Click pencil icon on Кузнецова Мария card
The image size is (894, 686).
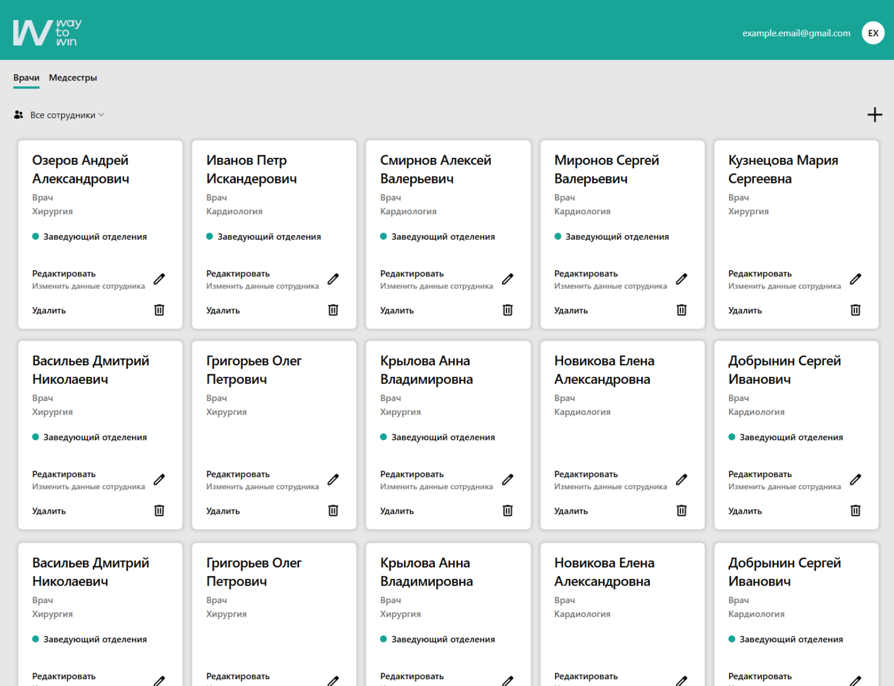point(855,279)
